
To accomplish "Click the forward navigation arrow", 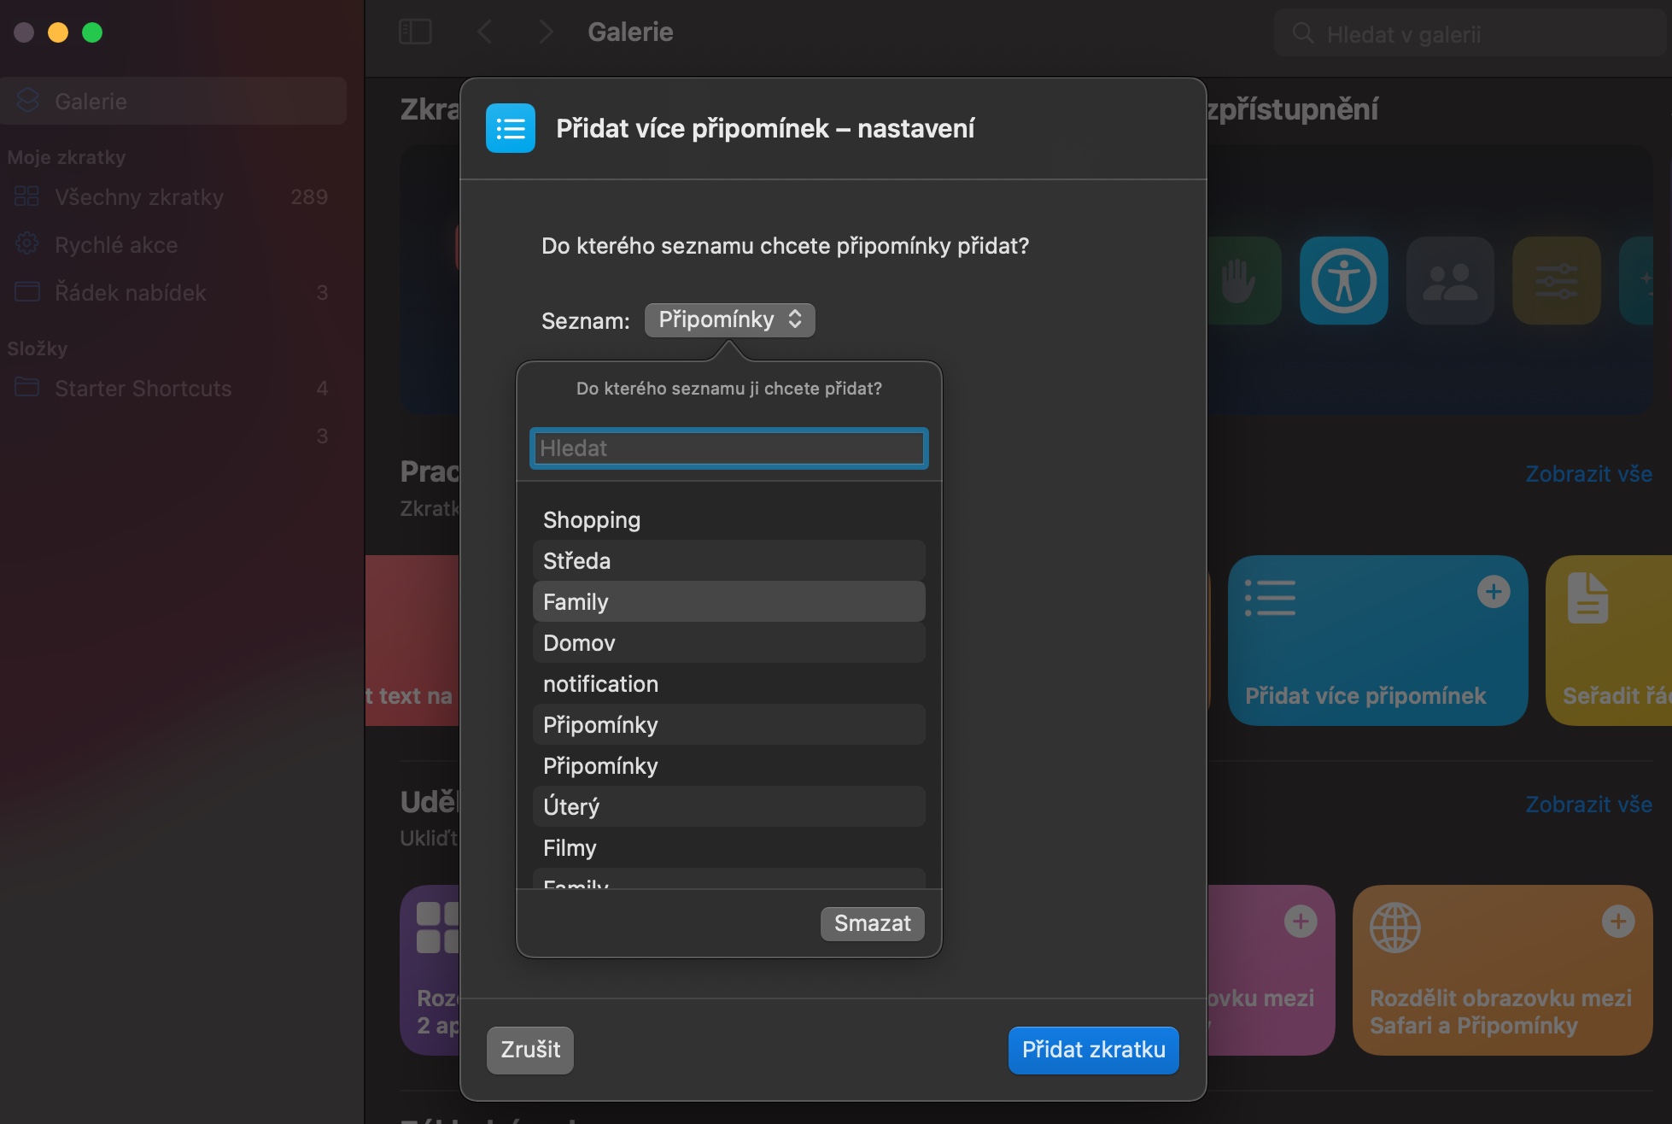I will 546,32.
